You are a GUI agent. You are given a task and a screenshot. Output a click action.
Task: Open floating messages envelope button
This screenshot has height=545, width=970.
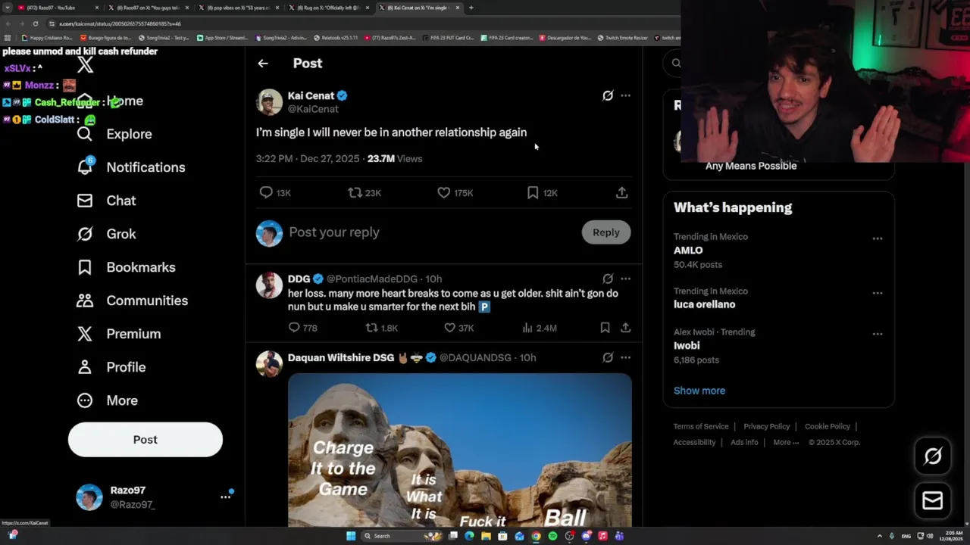[933, 500]
